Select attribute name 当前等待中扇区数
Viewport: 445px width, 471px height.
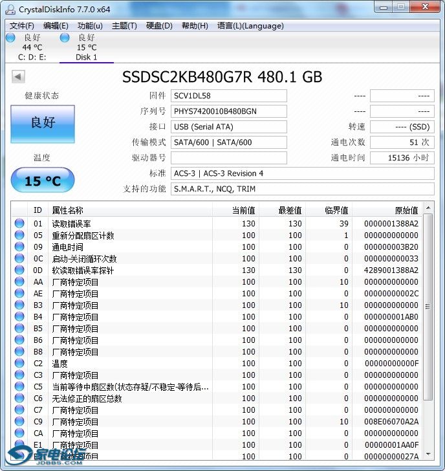(130, 387)
